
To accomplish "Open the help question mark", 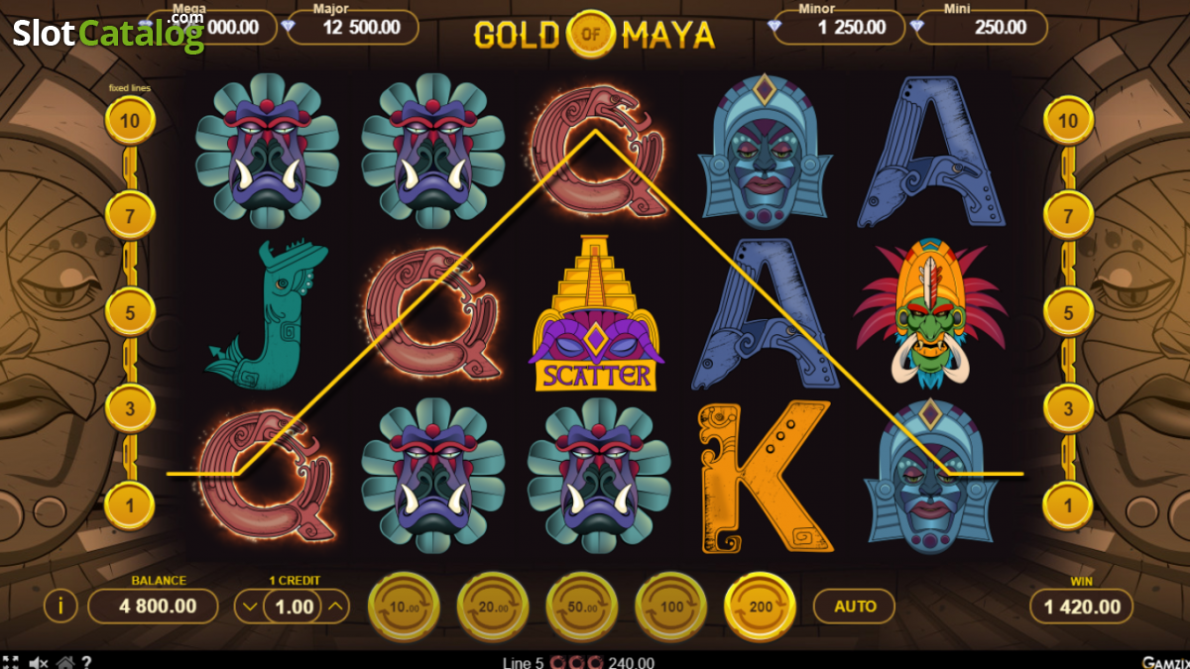I will tap(86, 661).
